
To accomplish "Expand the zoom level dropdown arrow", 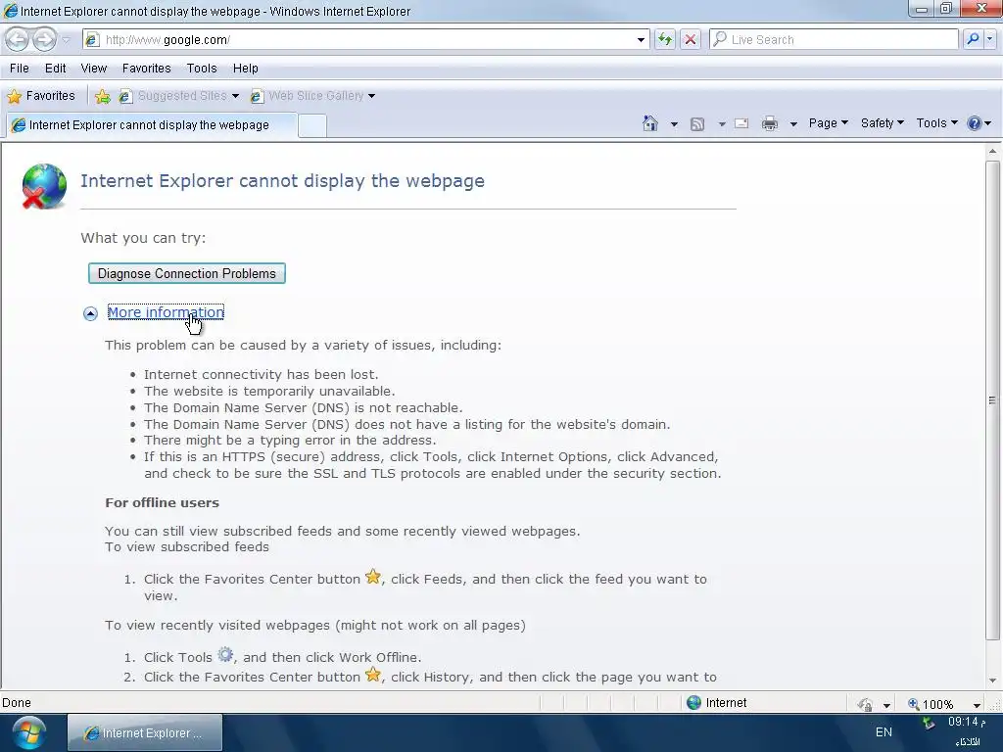I will point(977,705).
